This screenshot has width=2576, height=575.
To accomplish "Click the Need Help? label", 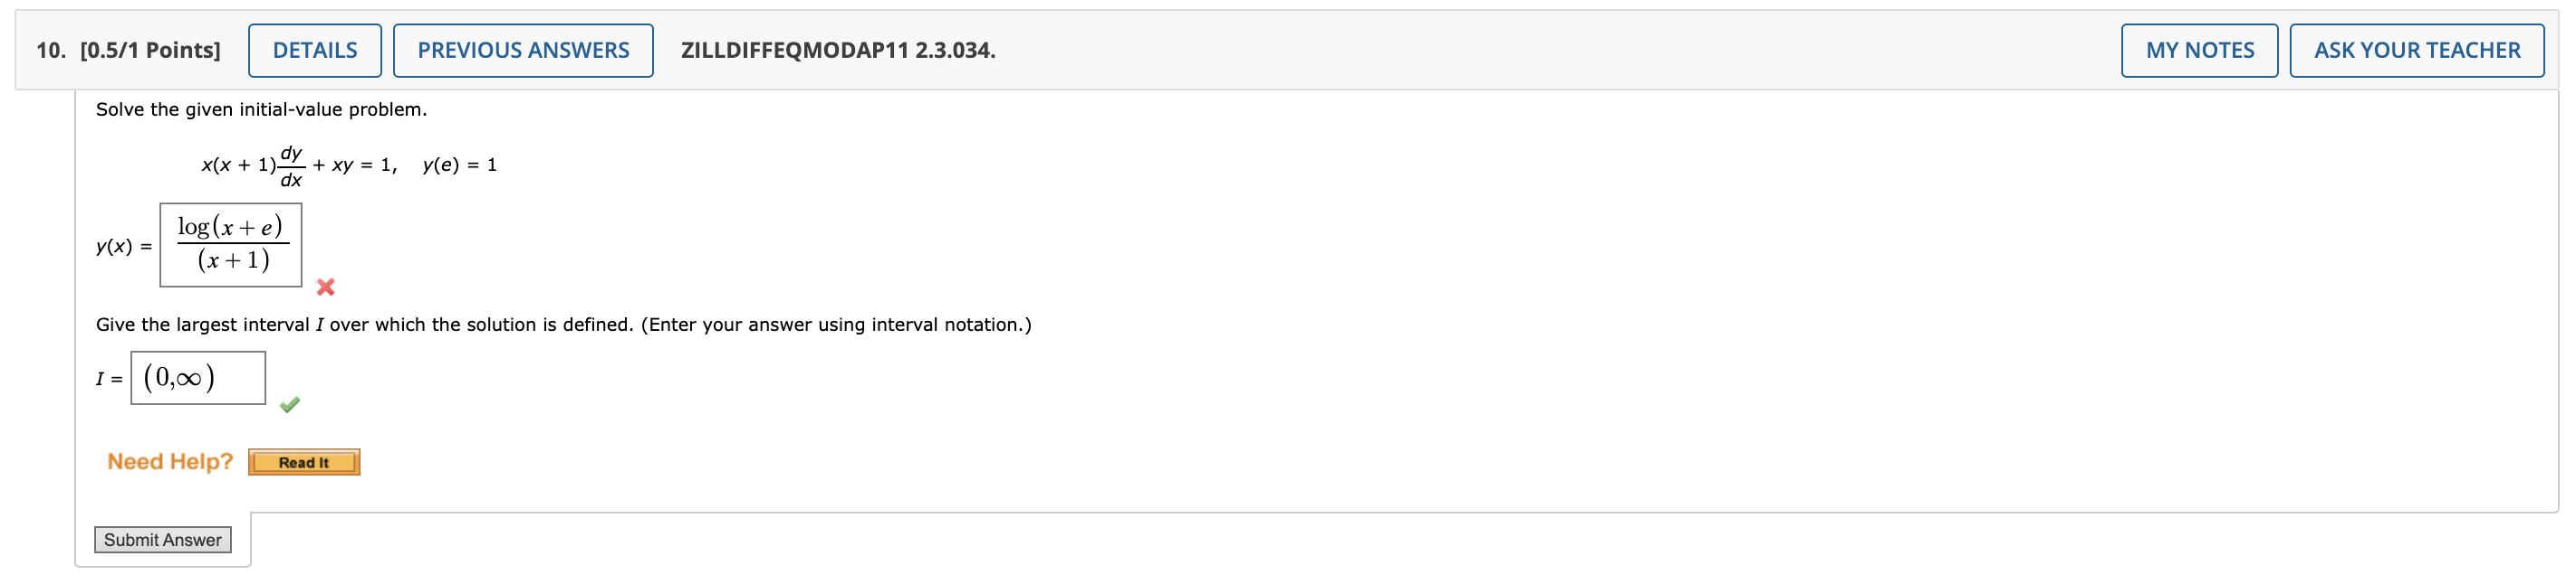I will pyautogui.click(x=170, y=460).
